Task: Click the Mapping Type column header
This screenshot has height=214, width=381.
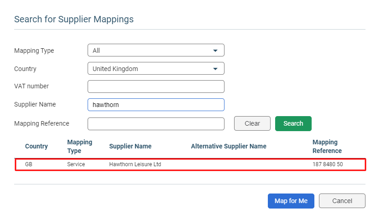Action: [x=80, y=146]
